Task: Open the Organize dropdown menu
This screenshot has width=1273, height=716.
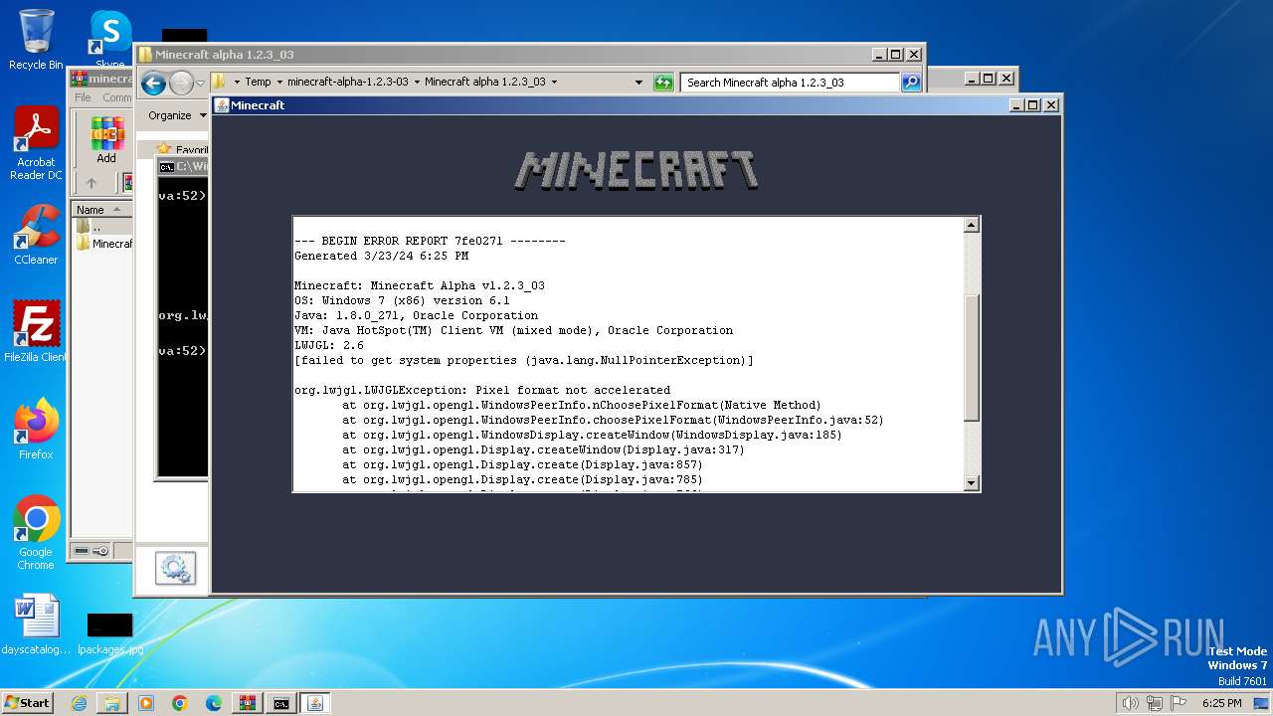Action: 177,115
